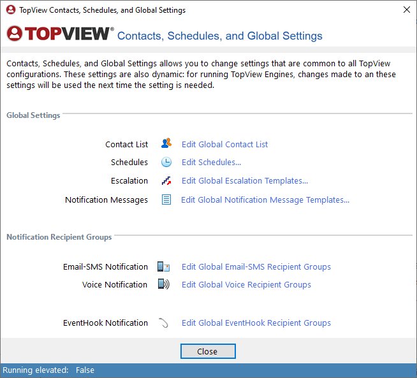The width and height of the screenshot is (417, 378).
Task: Click the Voice Notification speaker phone icon
Action: tap(163, 284)
